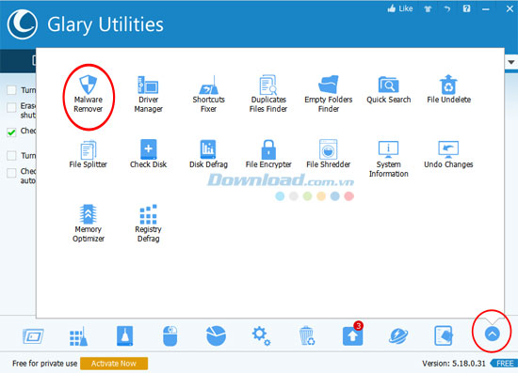Open the recycle trash can dock icon

307,335
